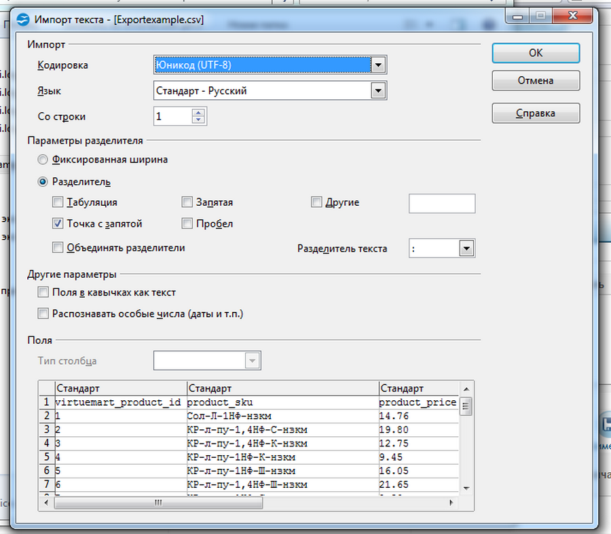Click the preview horizontal scrollbar
This screenshot has width=611, height=534.
251,503
